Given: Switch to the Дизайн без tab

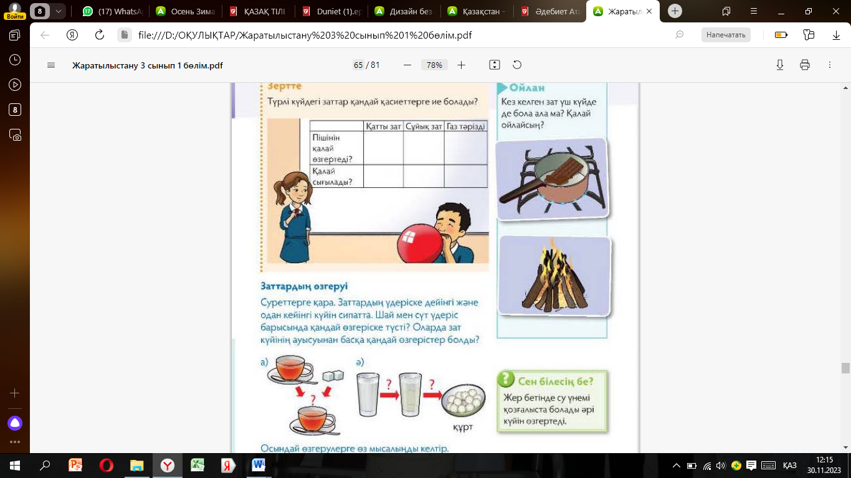Looking at the screenshot, I should pyautogui.click(x=404, y=11).
